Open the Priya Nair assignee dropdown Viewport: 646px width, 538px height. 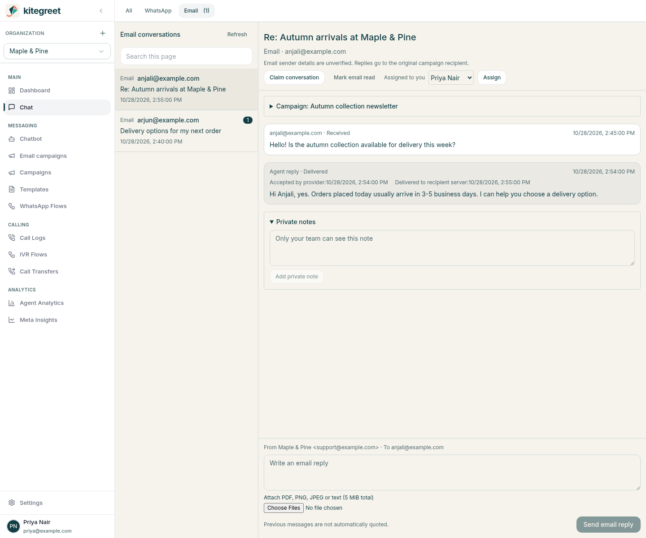coord(451,78)
